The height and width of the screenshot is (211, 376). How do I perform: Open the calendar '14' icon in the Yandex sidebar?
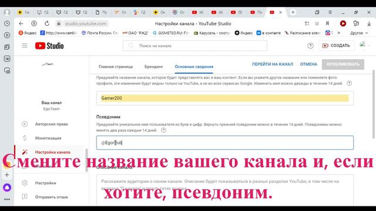click(7, 59)
